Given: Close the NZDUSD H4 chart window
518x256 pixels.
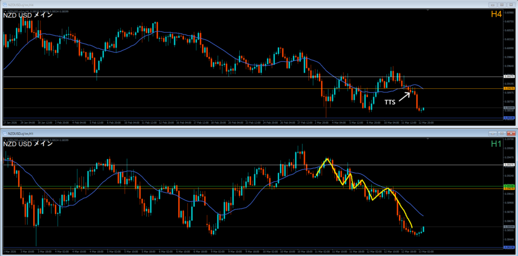Looking at the screenshot, I should coord(511,5).
